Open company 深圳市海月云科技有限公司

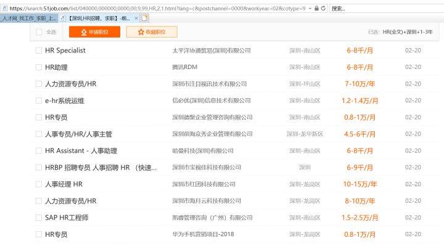coord(207,201)
